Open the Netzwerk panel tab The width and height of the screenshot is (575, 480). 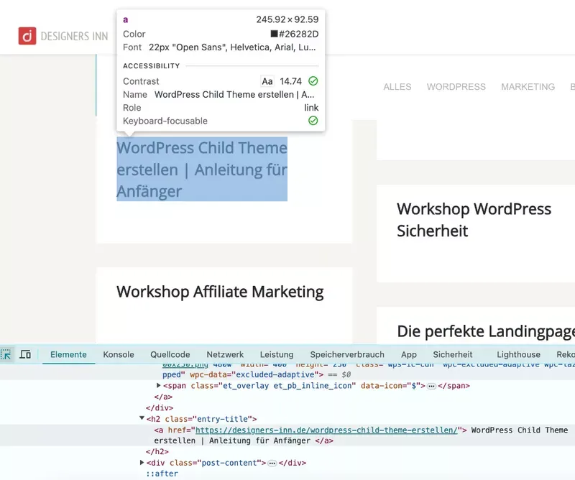click(224, 354)
